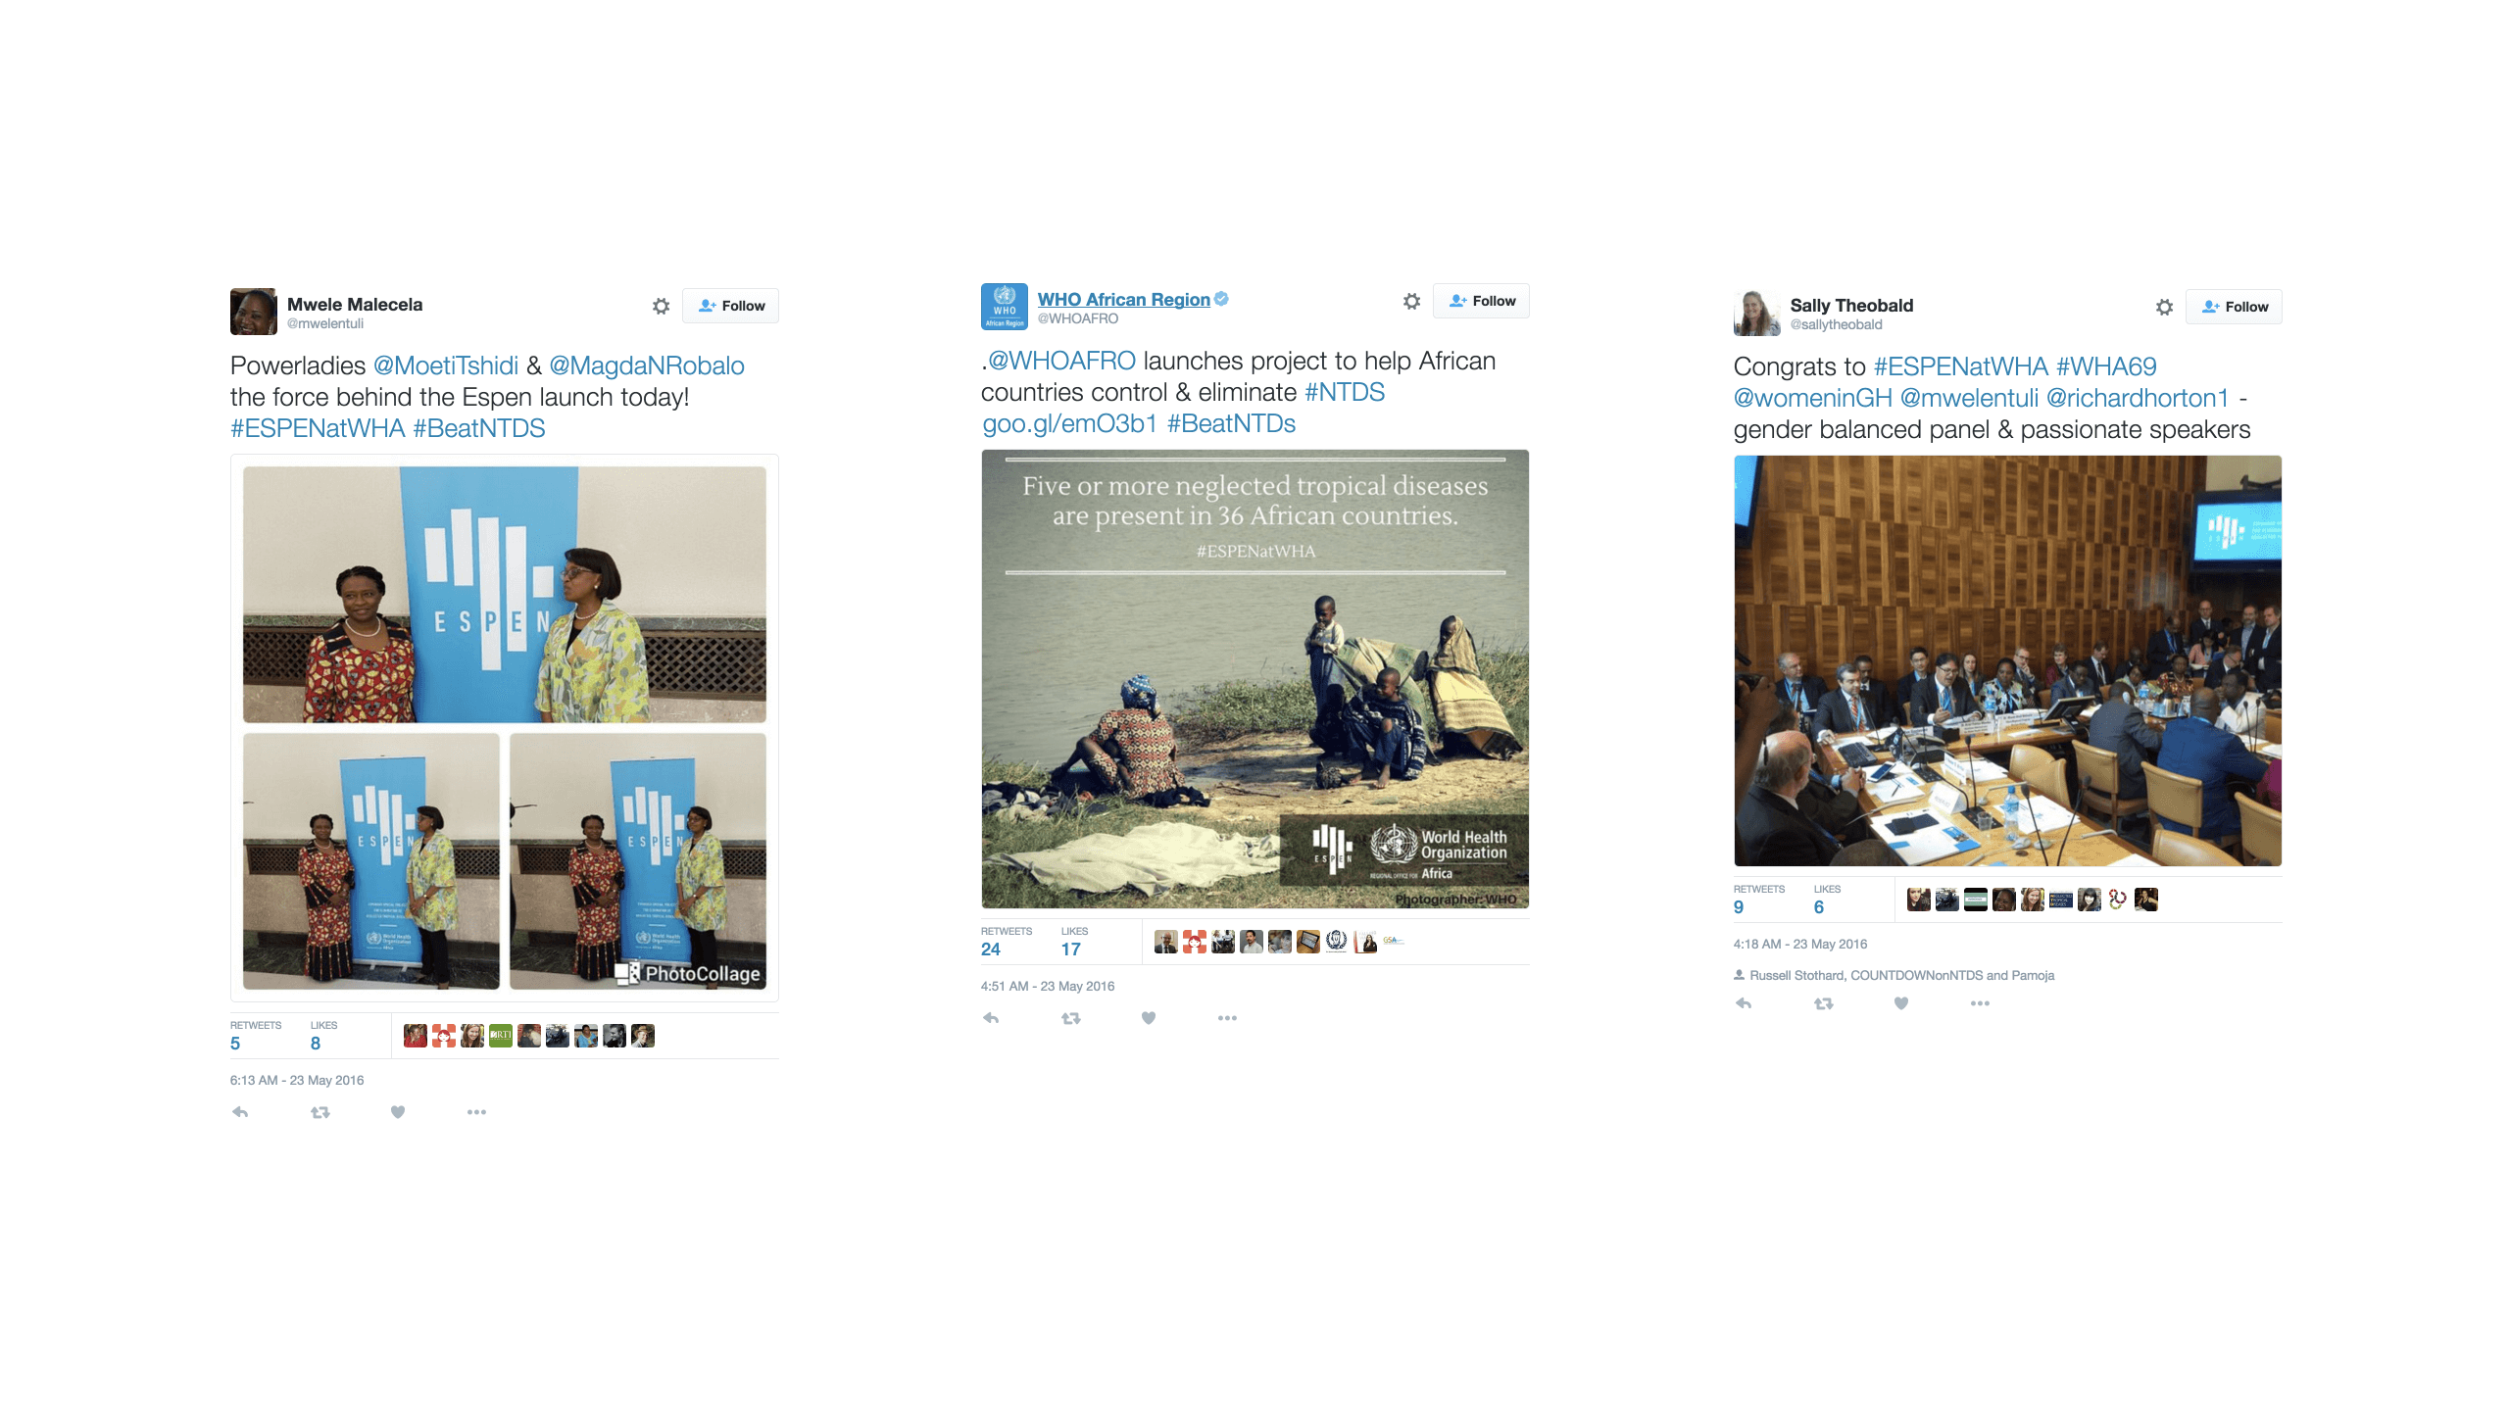The image size is (2509, 1412).
Task: Open the @MoetiTshidi mention
Action: (446, 365)
